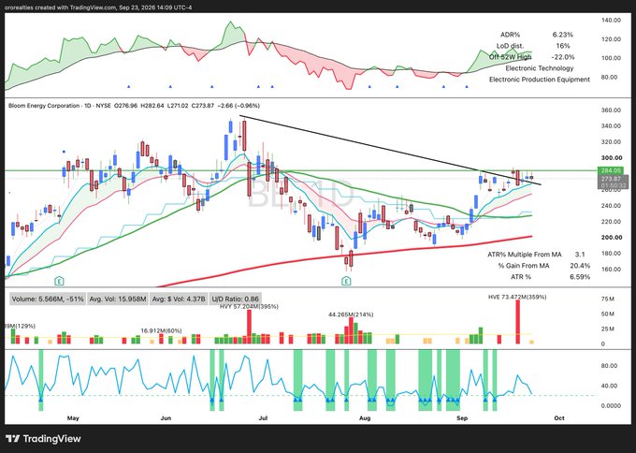Click the tallest red HVE volume bar
636x453 pixels.
[517, 322]
